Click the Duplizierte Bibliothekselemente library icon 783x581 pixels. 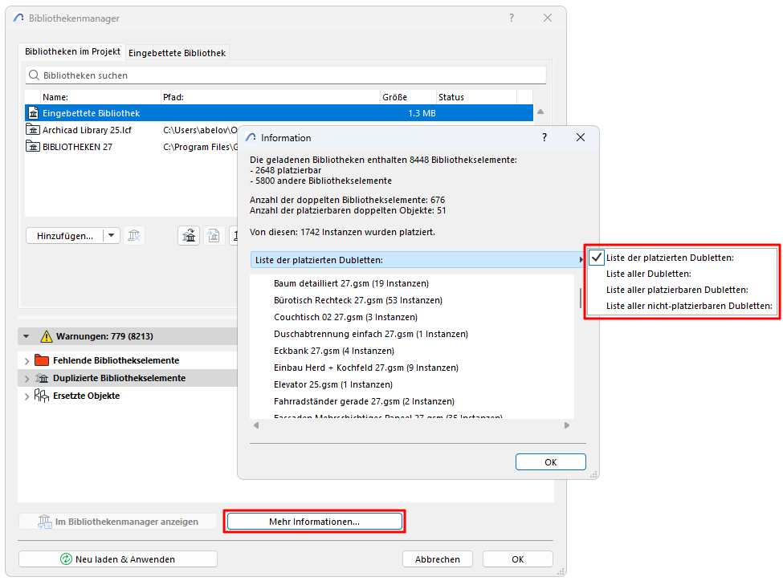[x=42, y=378]
